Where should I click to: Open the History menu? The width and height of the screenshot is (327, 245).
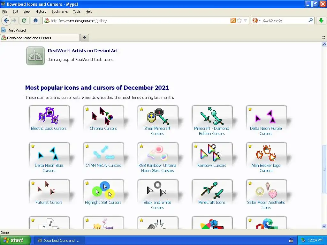[41, 12]
